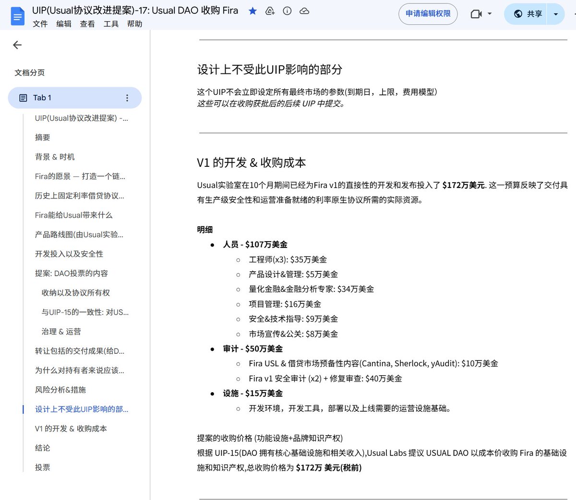This screenshot has width=576, height=500.
Task: Open the 编辑 menu
Action: point(64,23)
